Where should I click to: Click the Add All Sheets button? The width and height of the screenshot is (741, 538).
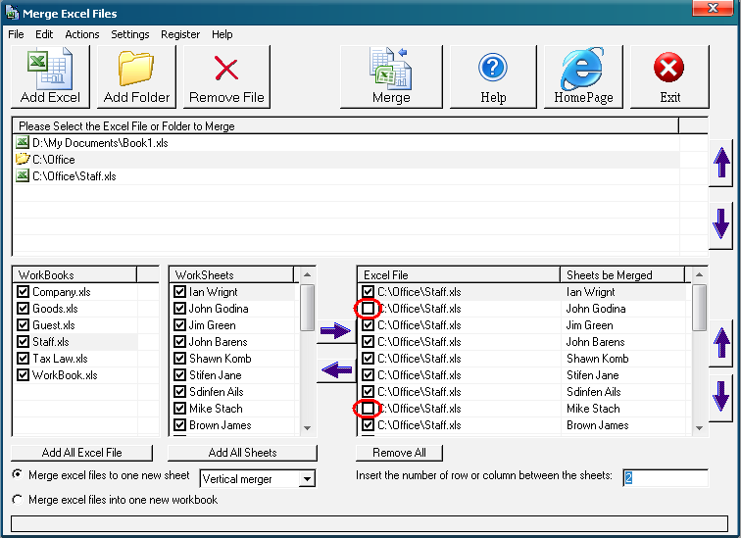pyautogui.click(x=242, y=453)
